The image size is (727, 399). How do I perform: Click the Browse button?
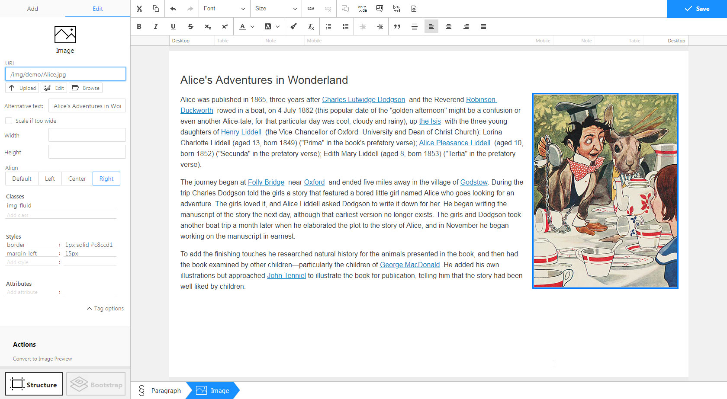click(86, 88)
